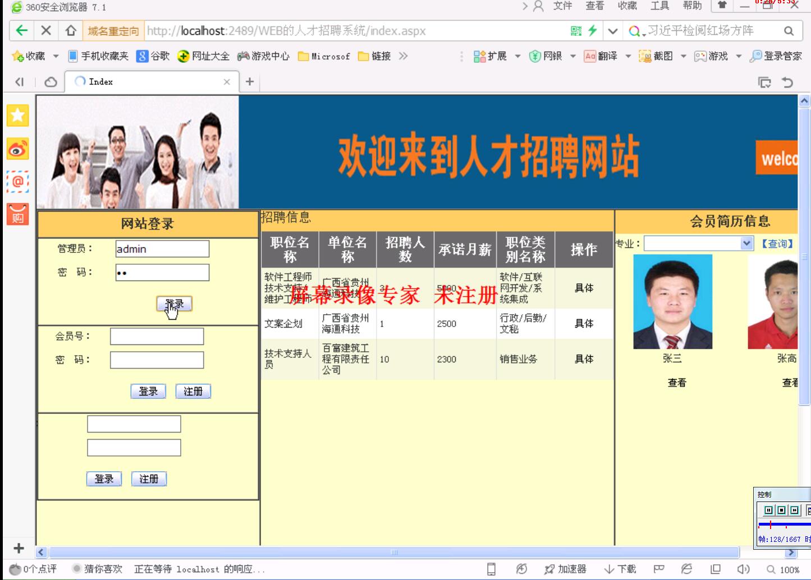Add a sidebar app with the plus icon
811x580 pixels.
pyautogui.click(x=19, y=548)
